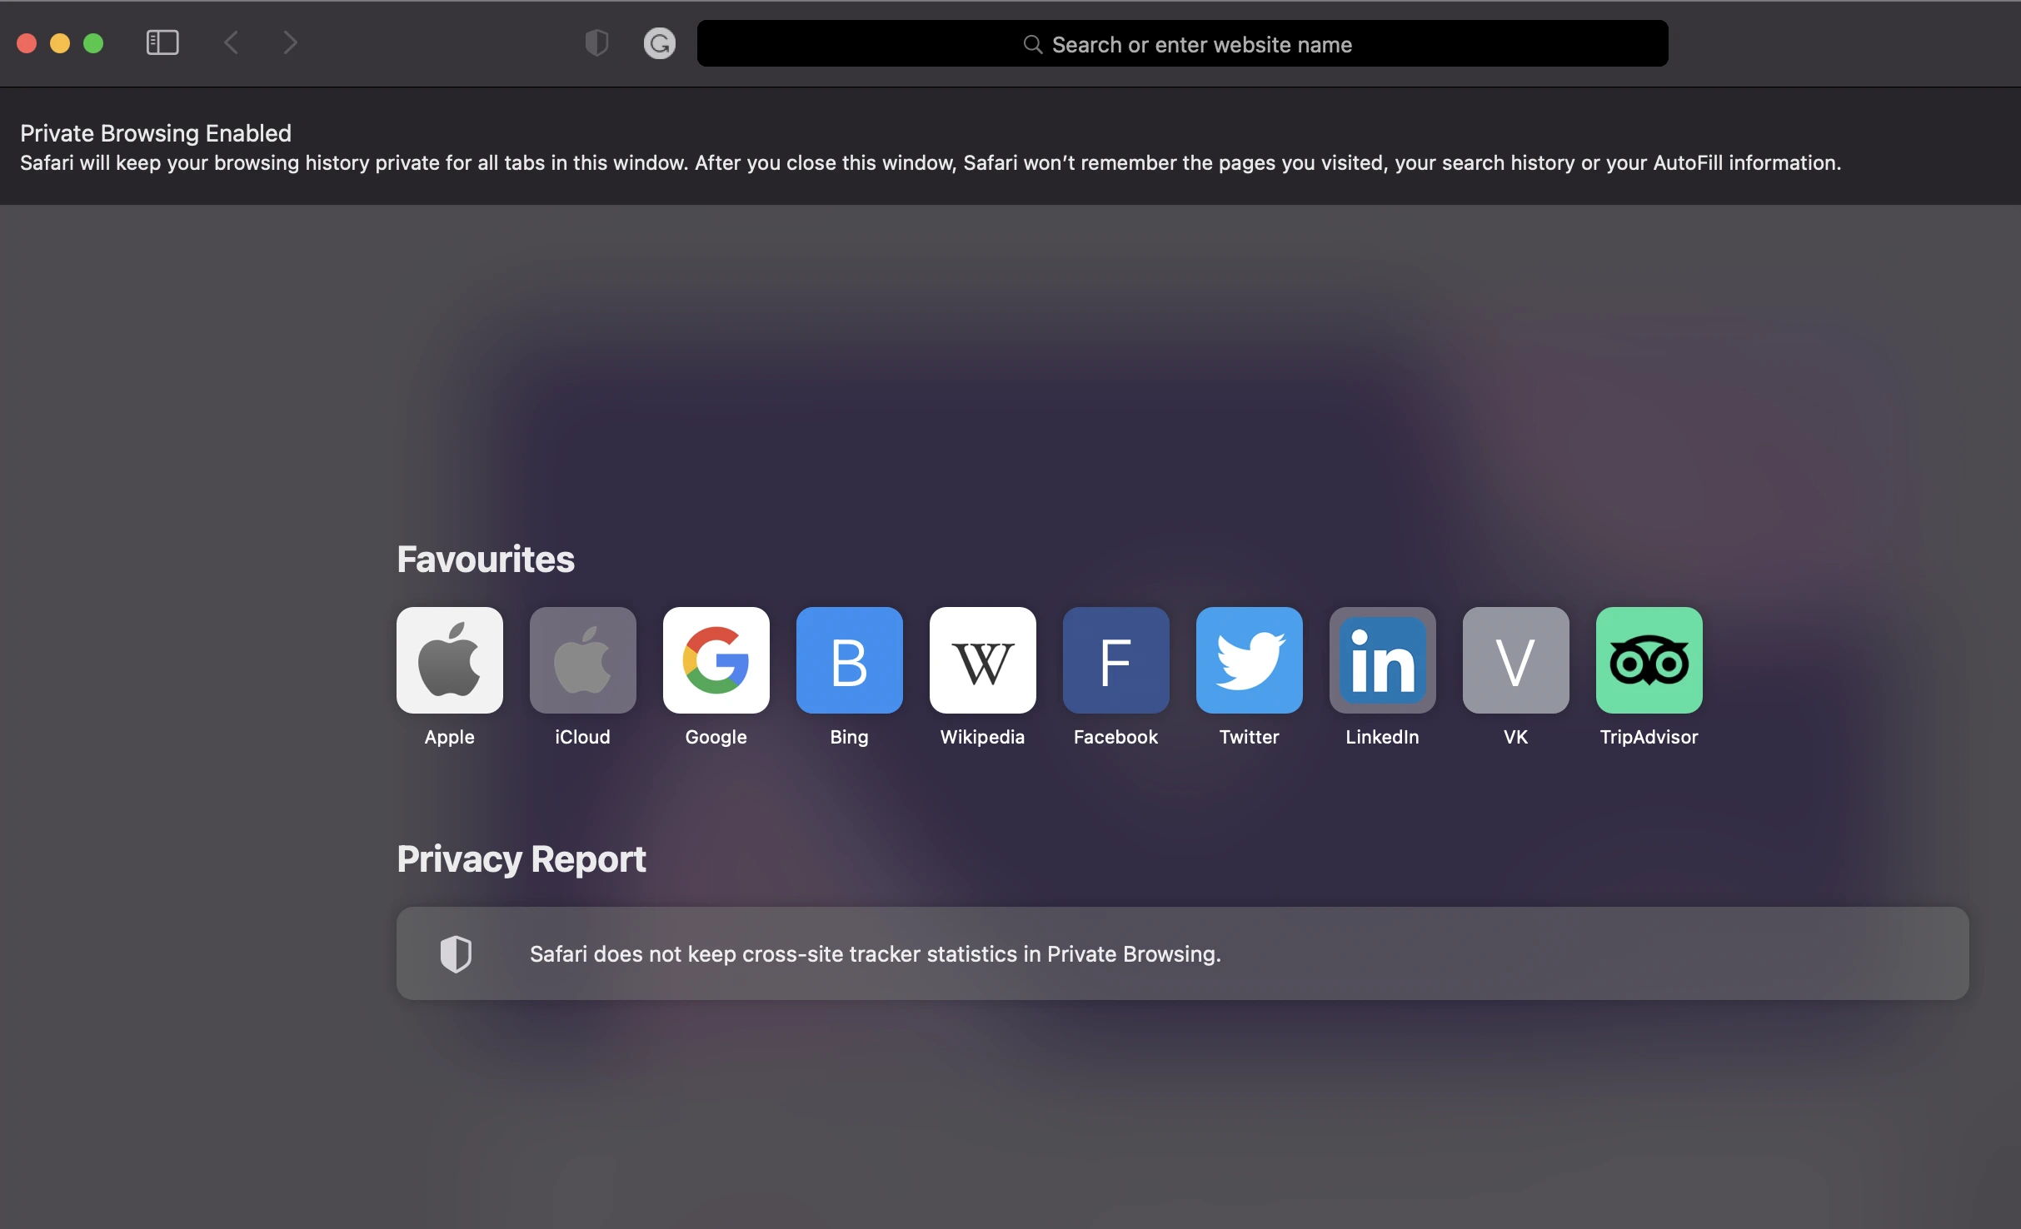
Task: Select the Favourites section header
Action: coord(485,558)
